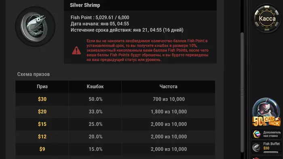Click the red warning triangle icon
Screen dimensions: 283x159
76,51
